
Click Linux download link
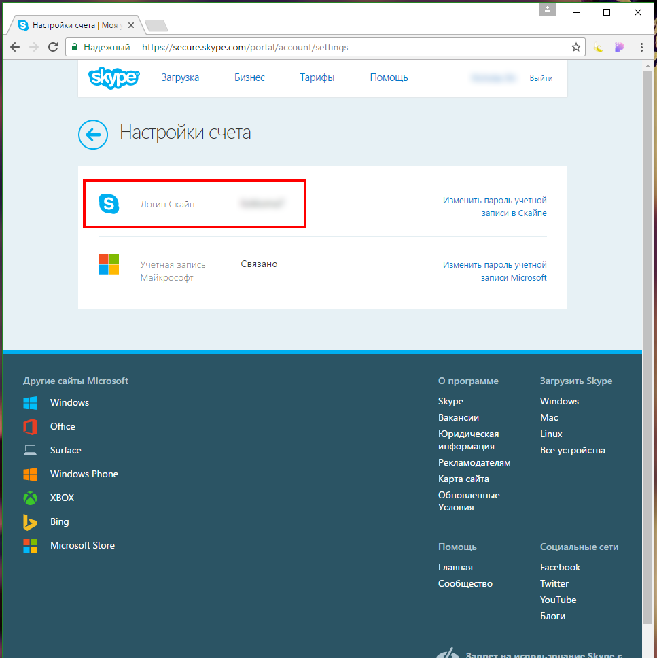click(551, 434)
